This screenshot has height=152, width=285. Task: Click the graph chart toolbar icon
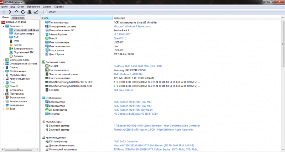pos(36,12)
